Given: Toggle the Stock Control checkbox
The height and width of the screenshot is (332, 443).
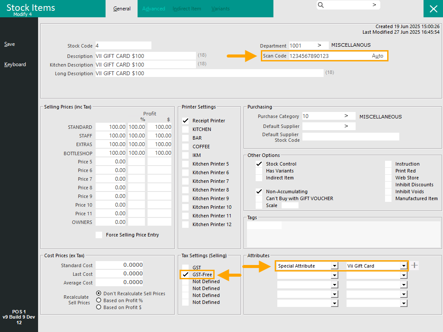Looking at the screenshot, I should tap(259, 164).
